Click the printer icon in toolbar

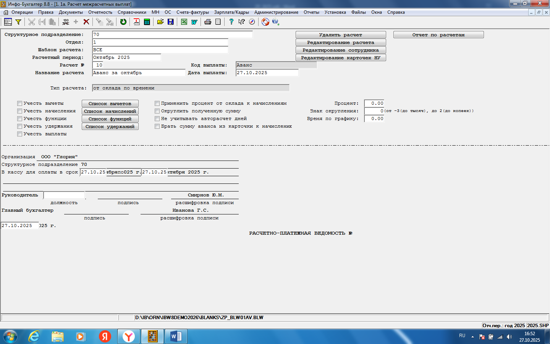207,22
